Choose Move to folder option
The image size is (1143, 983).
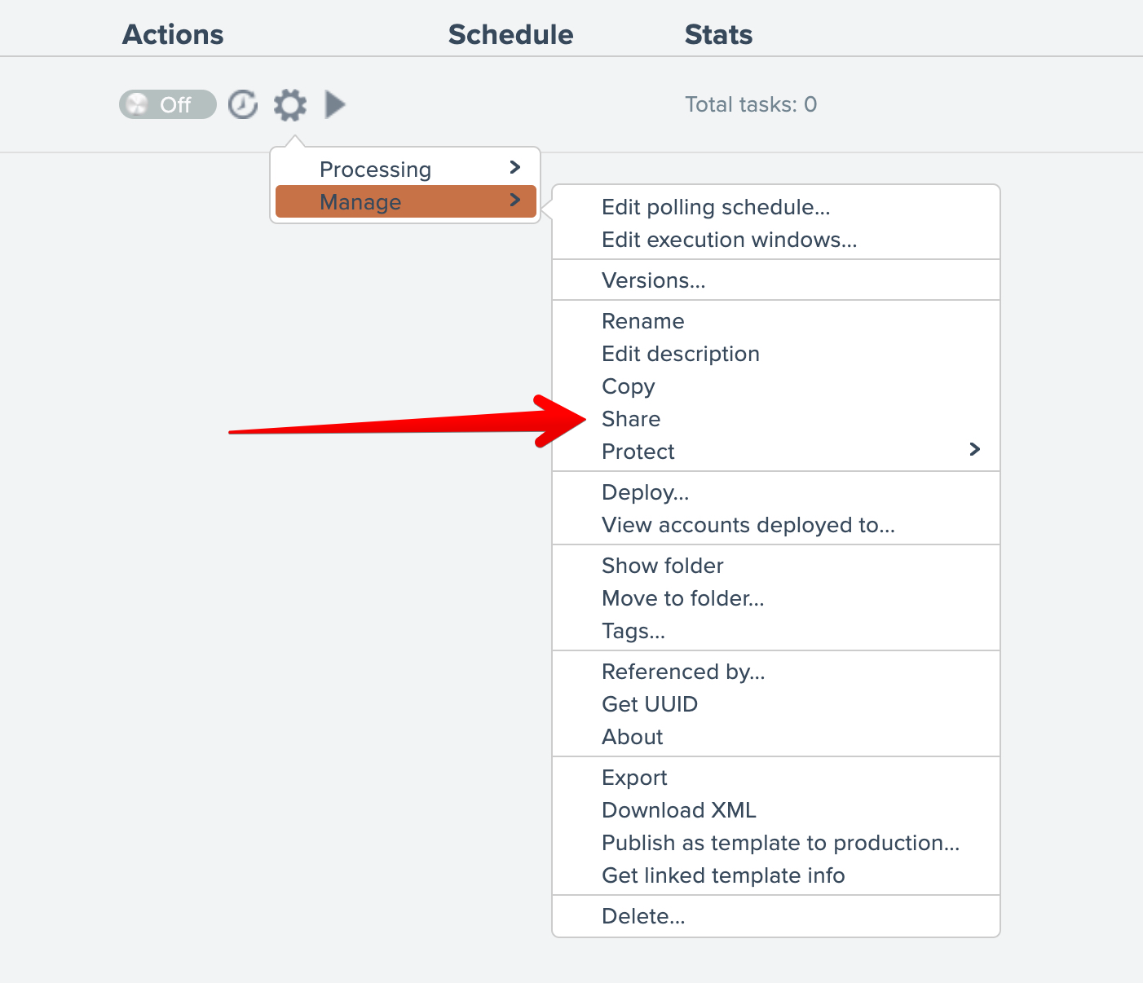pos(682,598)
